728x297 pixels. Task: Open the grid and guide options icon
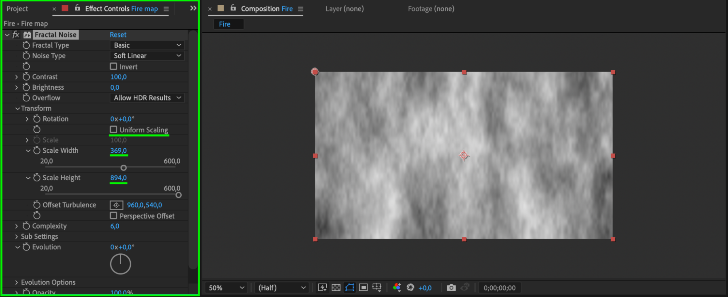pos(377,288)
